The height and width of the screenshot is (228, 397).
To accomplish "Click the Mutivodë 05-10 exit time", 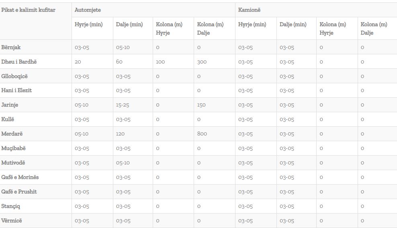I will 123,163.
